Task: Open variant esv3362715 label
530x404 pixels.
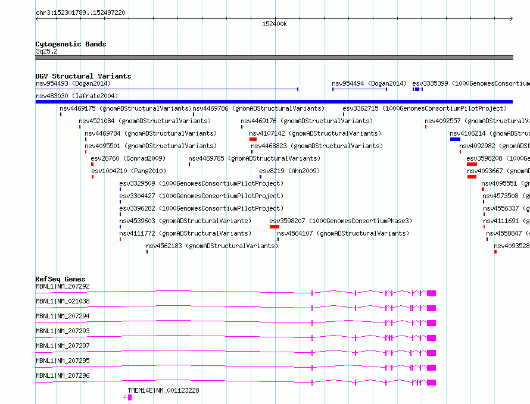Action: pos(425,108)
